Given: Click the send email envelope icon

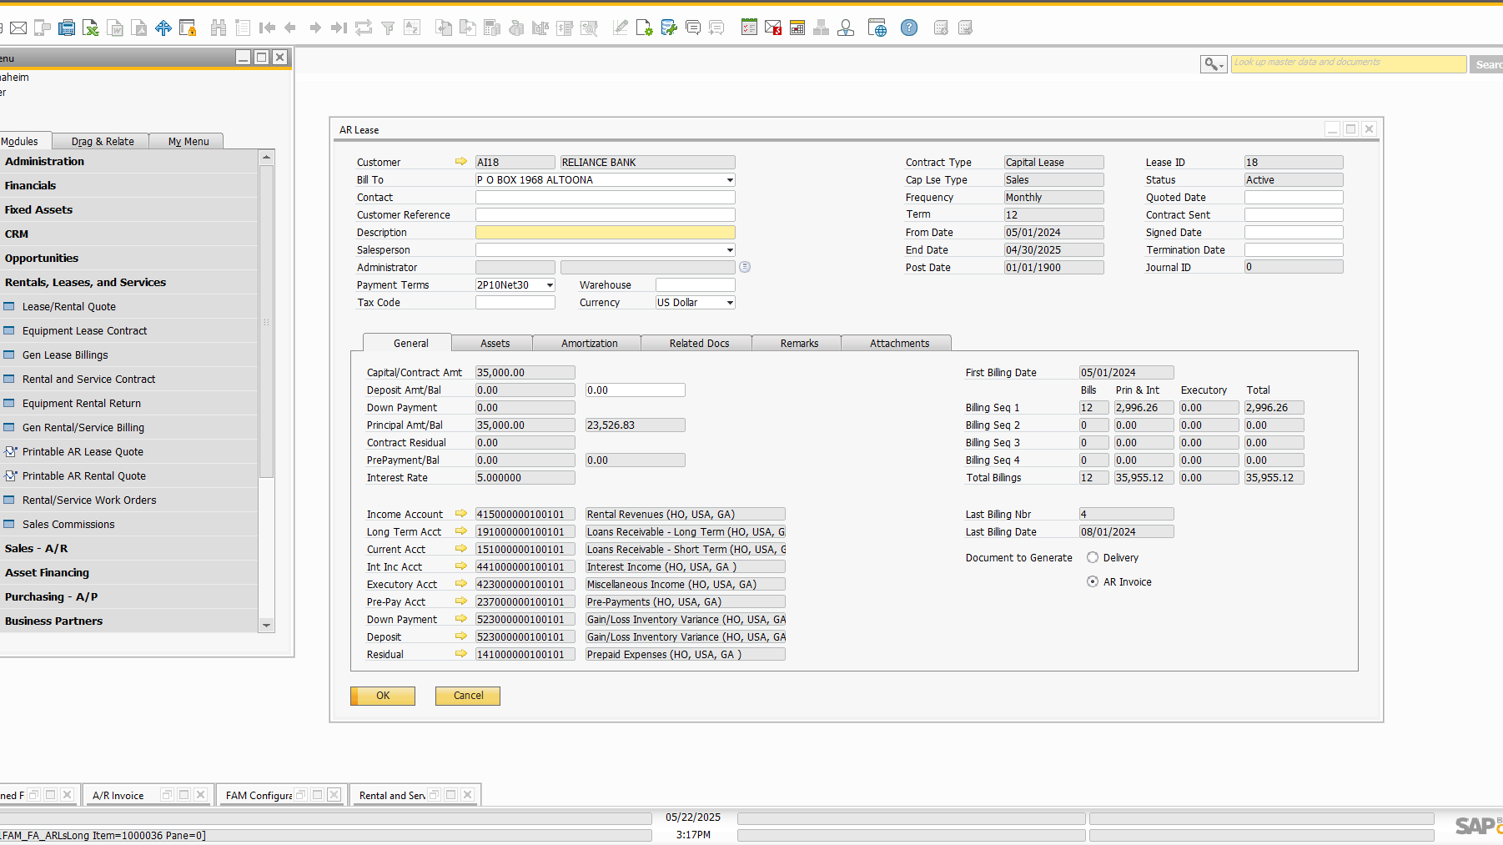Looking at the screenshot, I should point(18,28).
